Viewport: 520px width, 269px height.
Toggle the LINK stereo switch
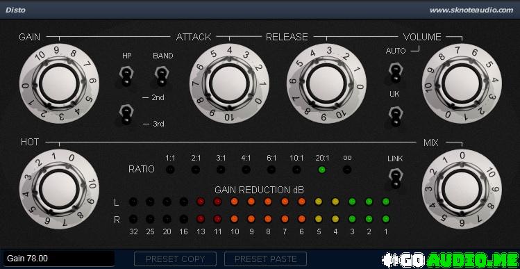(395, 179)
